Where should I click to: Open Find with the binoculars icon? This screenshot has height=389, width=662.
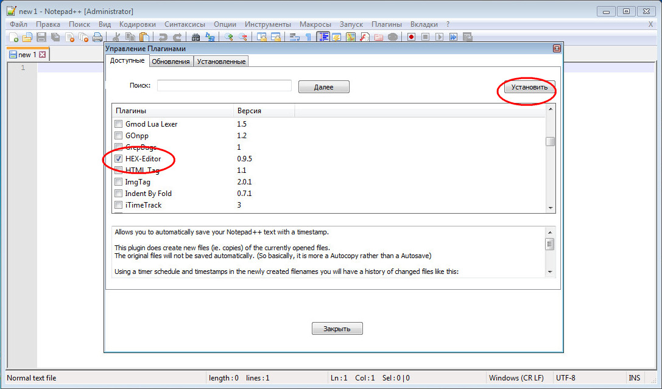pyautogui.click(x=196, y=37)
